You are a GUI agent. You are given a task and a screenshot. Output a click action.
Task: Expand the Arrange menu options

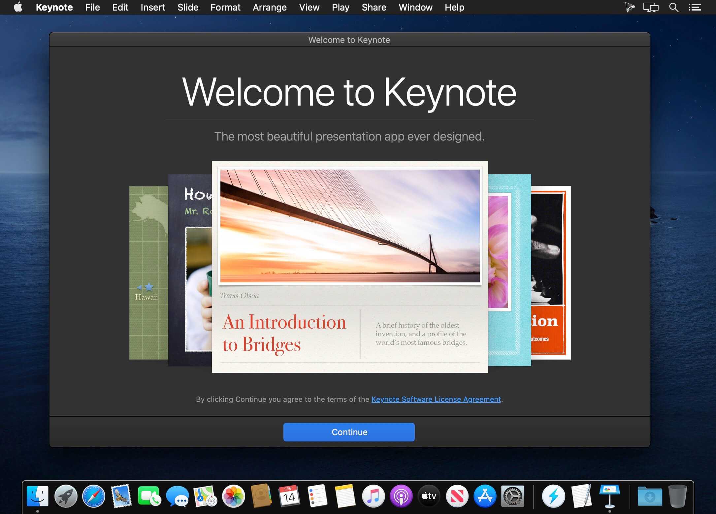(270, 7)
